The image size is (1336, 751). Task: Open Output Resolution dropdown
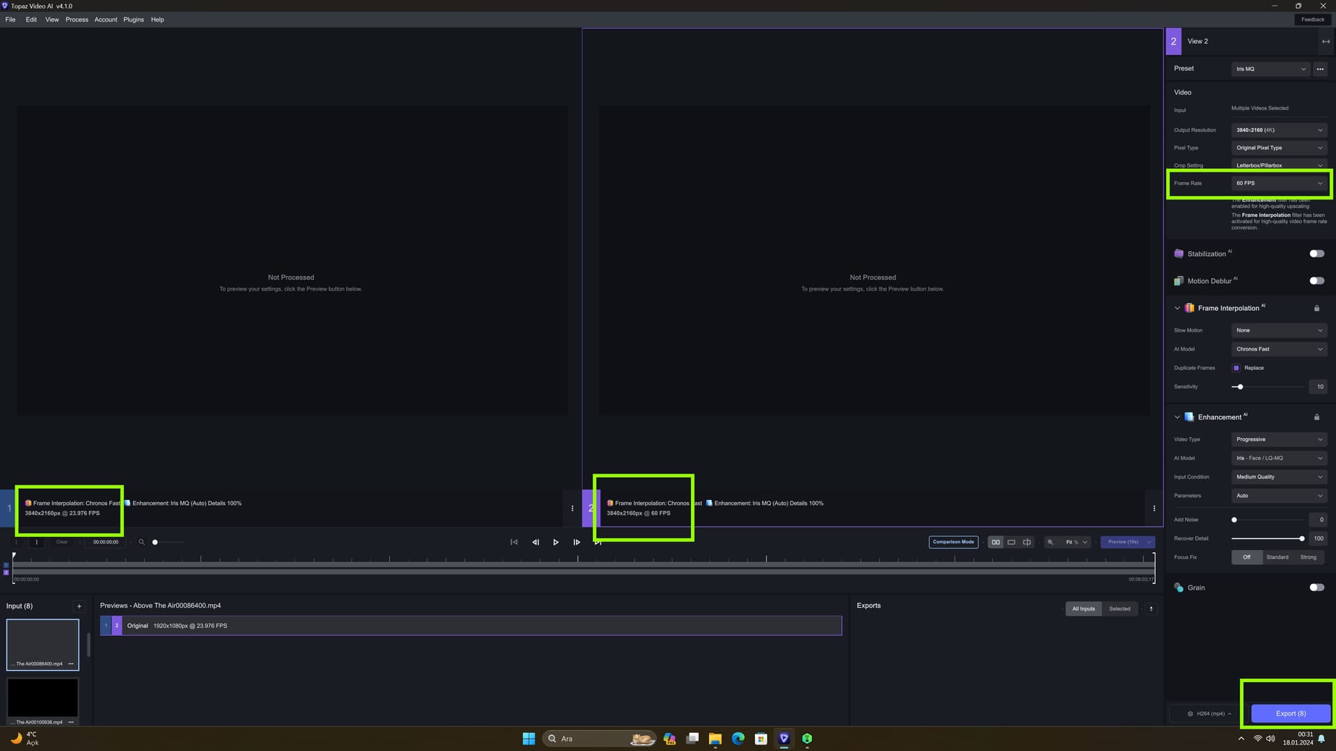coord(1279,130)
